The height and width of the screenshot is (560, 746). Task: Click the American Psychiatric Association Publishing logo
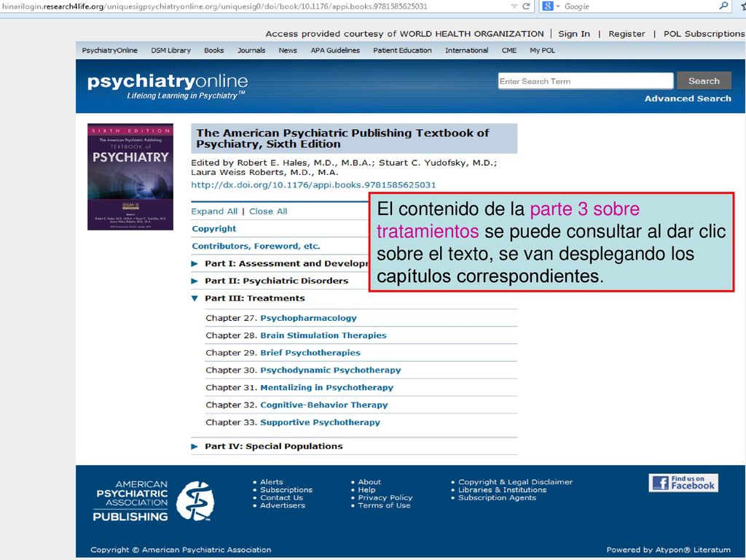[154, 500]
